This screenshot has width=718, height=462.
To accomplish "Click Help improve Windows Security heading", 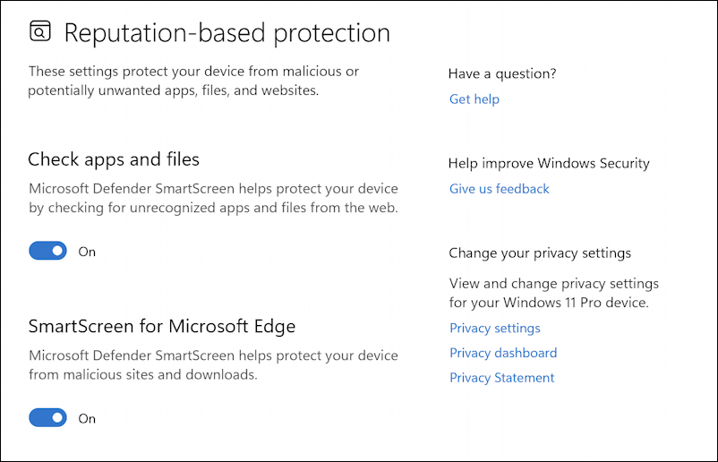I will (549, 163).
